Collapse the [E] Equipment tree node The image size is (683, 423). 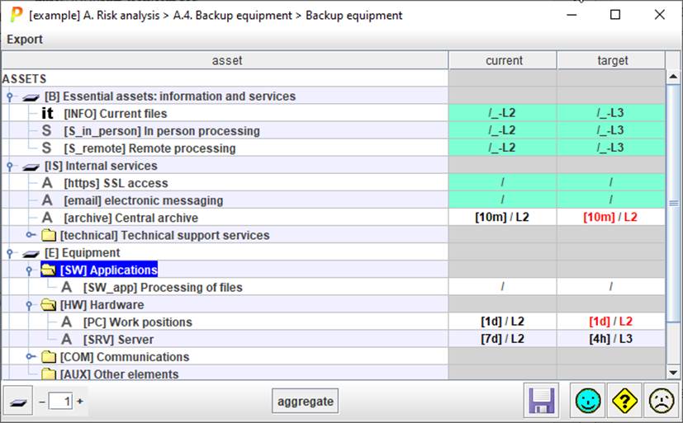(x=10, y=253)
